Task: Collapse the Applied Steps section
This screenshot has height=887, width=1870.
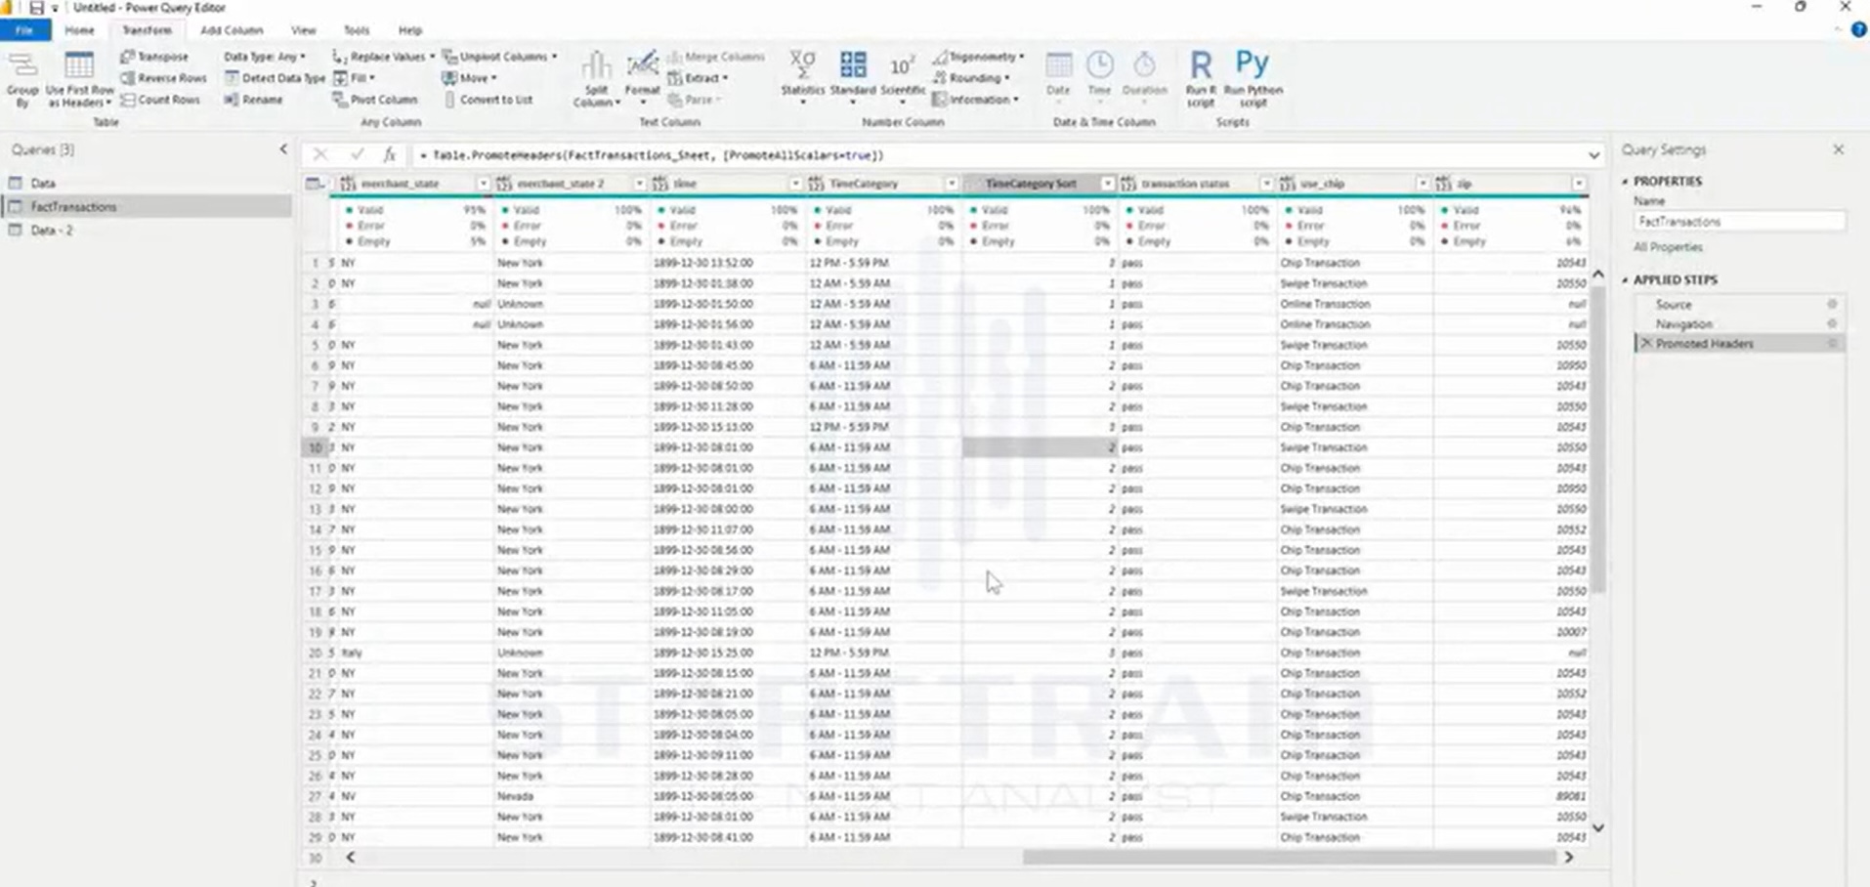Action: (1626, 279)
